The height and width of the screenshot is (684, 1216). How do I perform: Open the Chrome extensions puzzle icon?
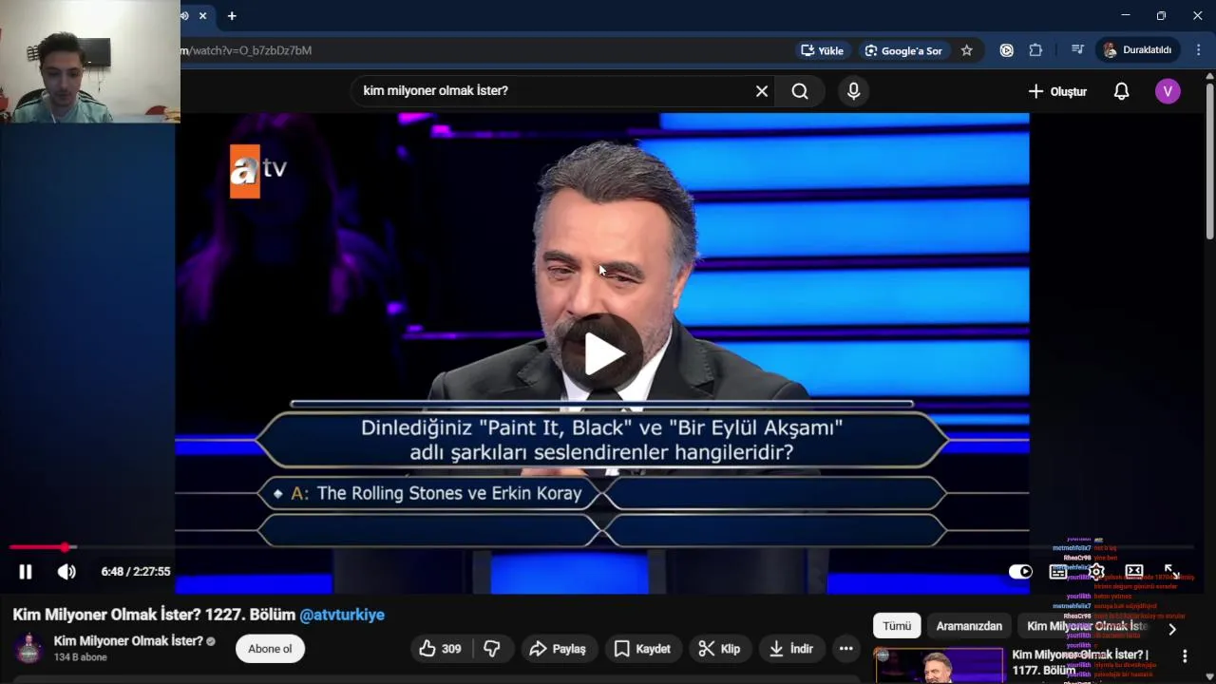[x=1036, y=50]
